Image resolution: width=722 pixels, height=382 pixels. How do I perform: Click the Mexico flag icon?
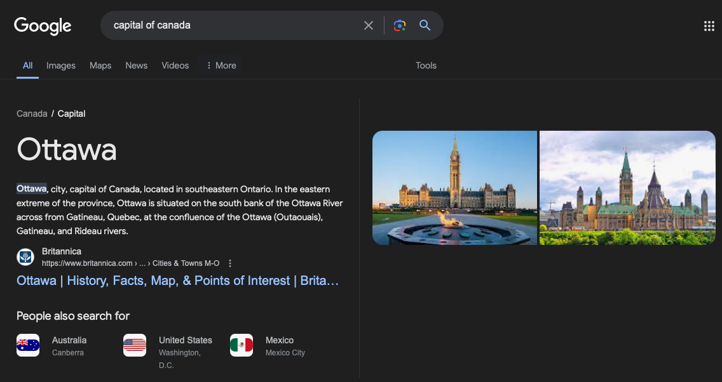pos(242,345)
